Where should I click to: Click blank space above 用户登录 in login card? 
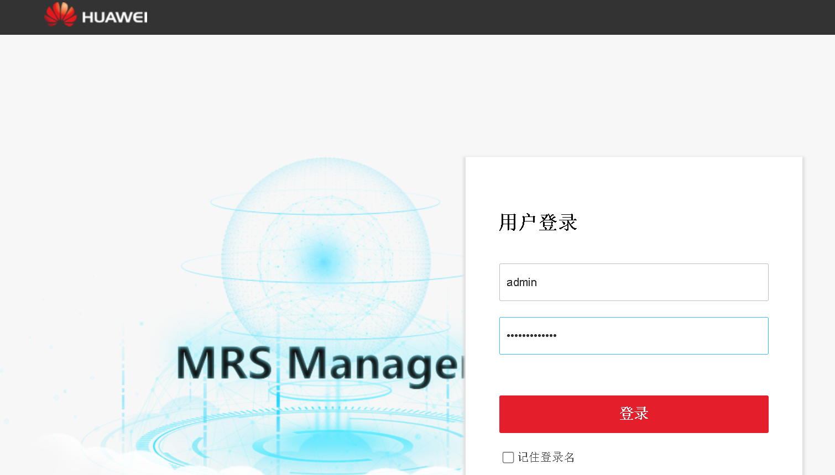pos(633,182)
